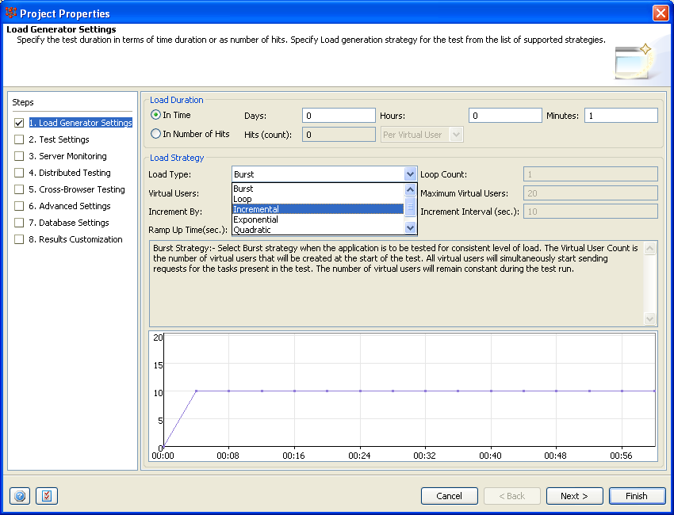This screenshot has width=674, height=515.
Task: Click the Maximum Virtual Users field
Action: click(591, 193)
